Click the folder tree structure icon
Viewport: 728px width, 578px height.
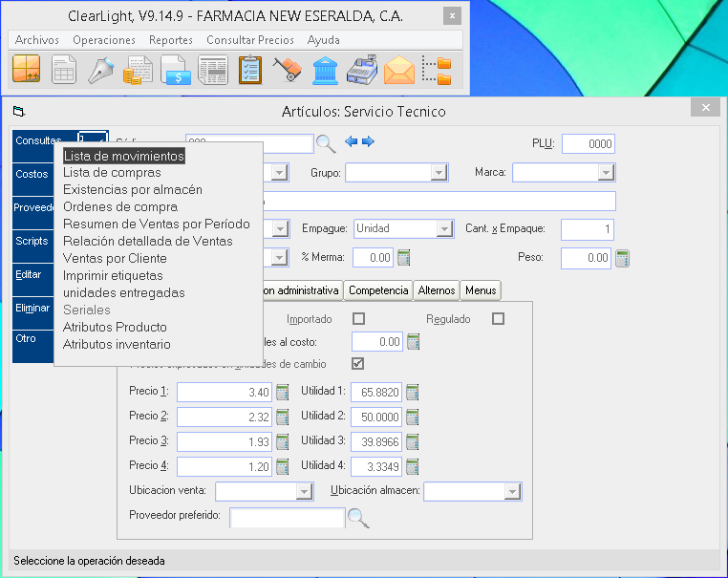tap(437, 70)
